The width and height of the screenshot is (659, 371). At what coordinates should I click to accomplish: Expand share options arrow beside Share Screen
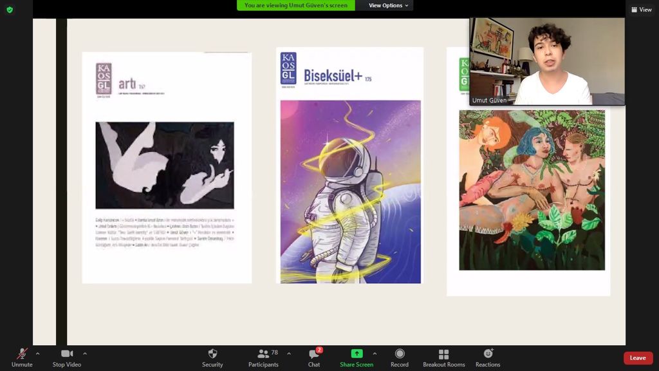pos(375,354)
